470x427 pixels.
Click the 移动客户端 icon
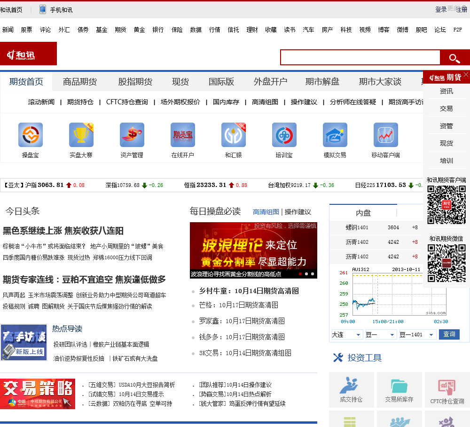click(386, 135)
